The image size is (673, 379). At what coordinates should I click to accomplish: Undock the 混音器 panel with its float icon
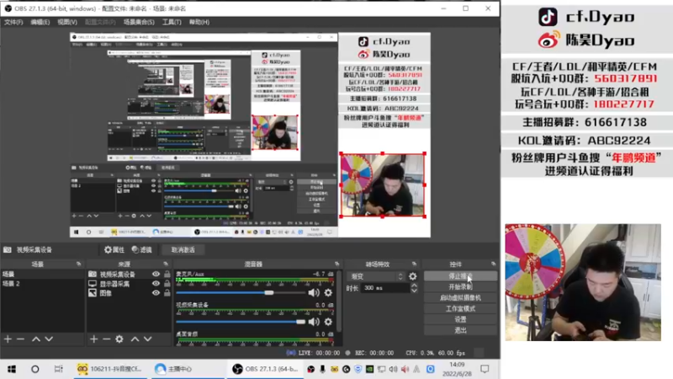(337, 264)
